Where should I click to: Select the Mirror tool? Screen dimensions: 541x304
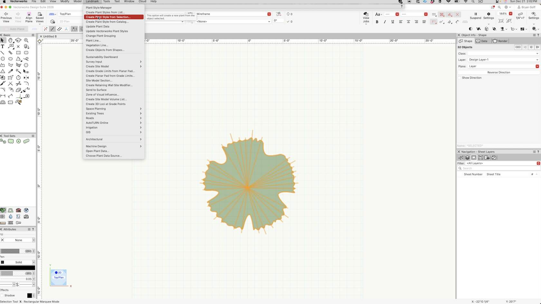point(26,78)
